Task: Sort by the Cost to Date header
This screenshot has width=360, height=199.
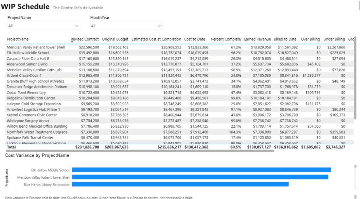Action: [195, 39]
